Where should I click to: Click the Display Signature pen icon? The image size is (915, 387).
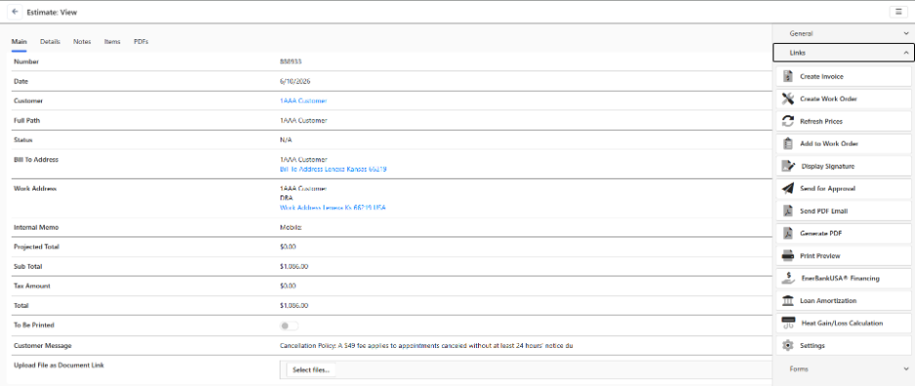[788, 166]
